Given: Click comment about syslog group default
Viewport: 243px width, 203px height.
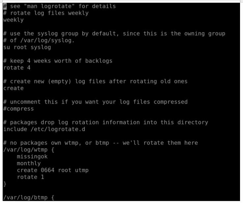Looking at the screenshot, I should (x=114, y=37).
